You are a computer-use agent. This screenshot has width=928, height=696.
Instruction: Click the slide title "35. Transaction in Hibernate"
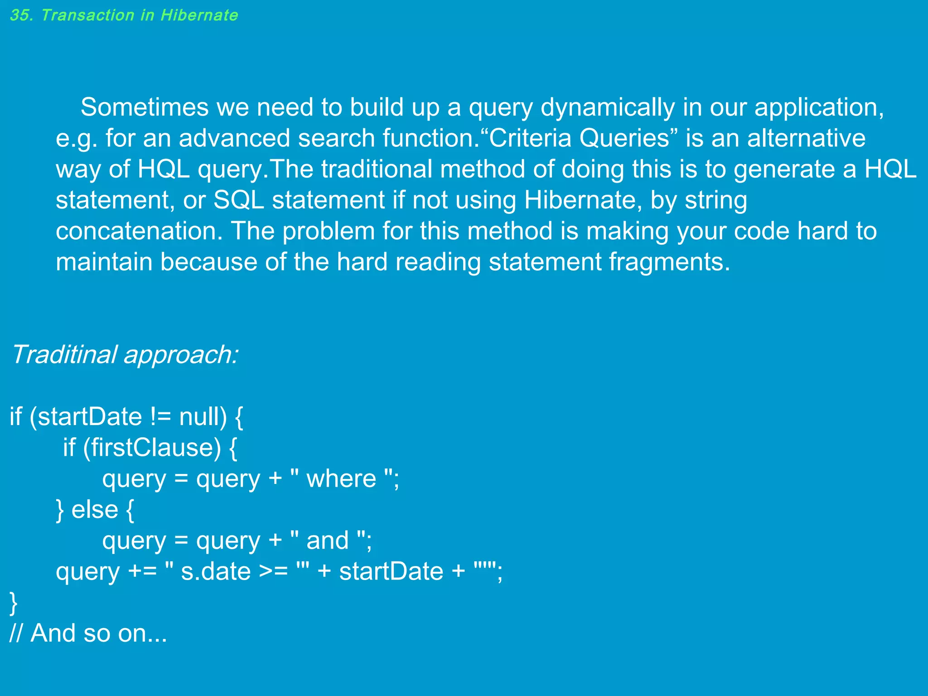(x=124, y=15)
